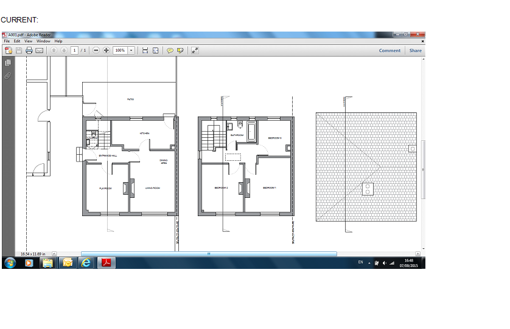Zoom out with the minus button
Image resolution: width=510 pixels, height=329 pixels.
[96, 50]
